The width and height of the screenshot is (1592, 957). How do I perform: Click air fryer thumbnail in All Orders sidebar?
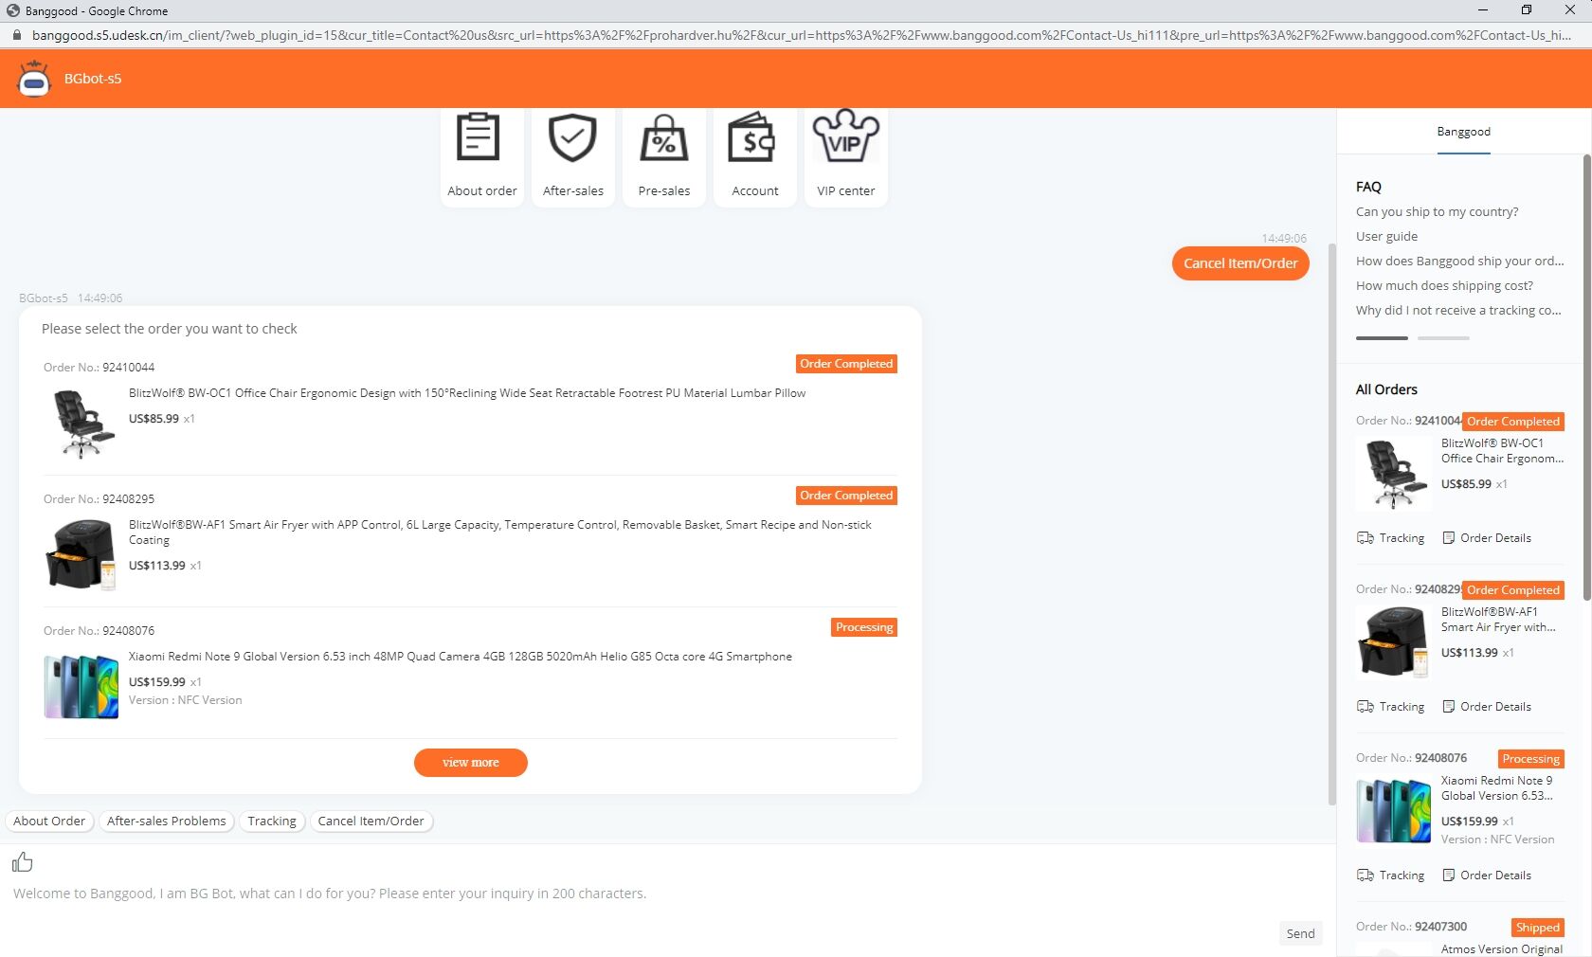click(1394, 642)
